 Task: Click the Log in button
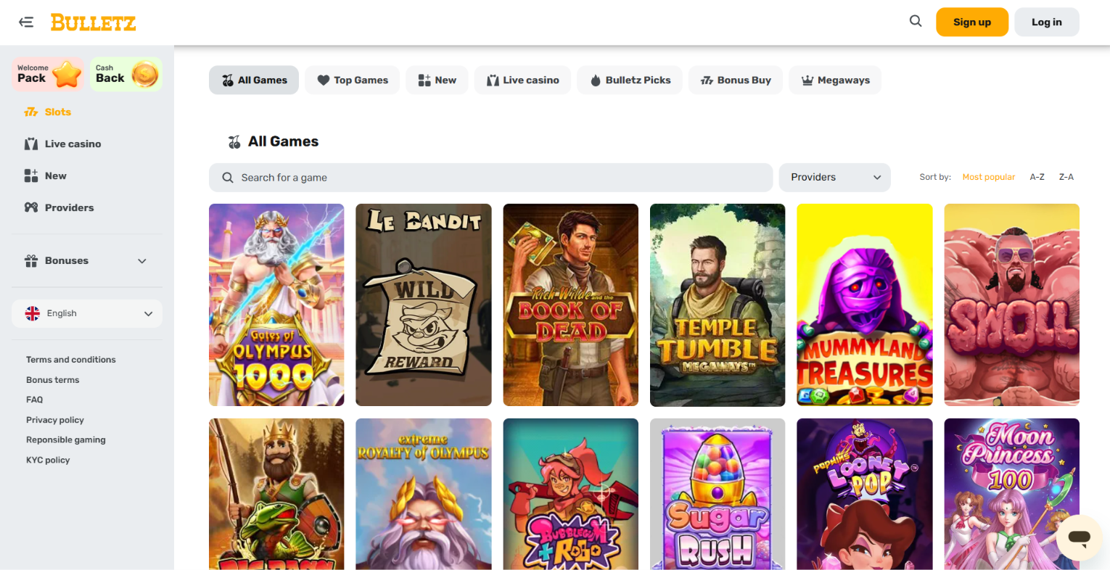click(1047, 22)
